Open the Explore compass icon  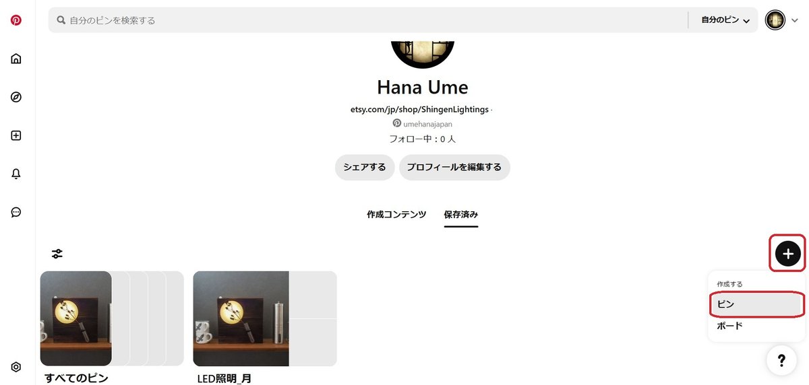tap(16, 97)
